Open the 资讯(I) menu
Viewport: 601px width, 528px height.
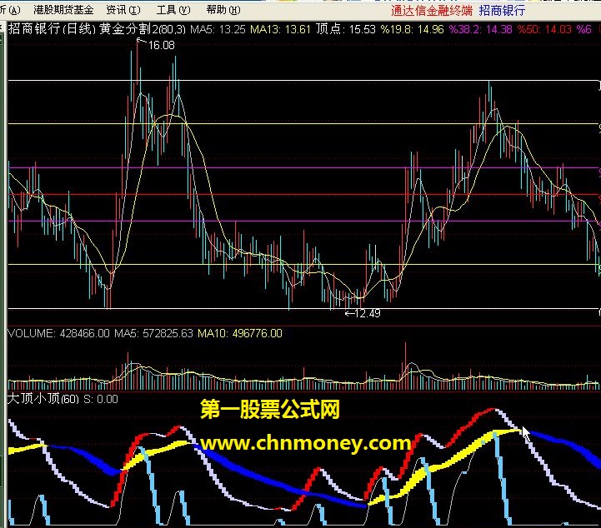click(x=123, y=10)
